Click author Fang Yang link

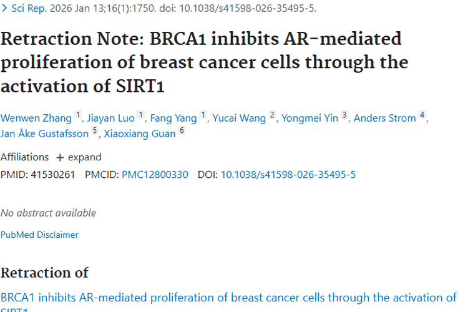(172, 119)
